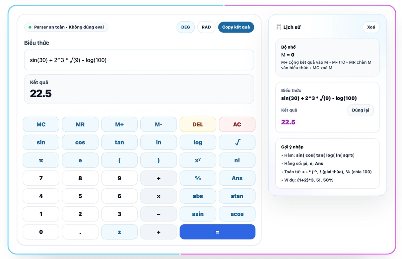Insert Euler's number e

[x=80, y=160]
